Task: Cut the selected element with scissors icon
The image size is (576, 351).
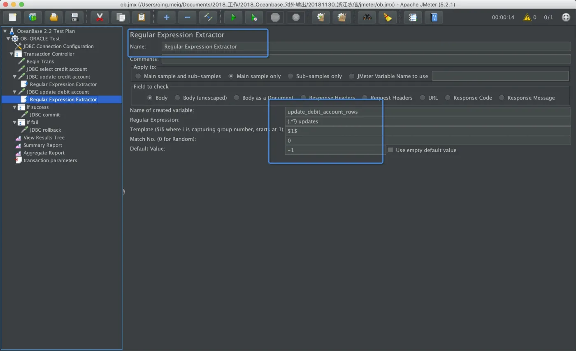Action: click(100, 17)
